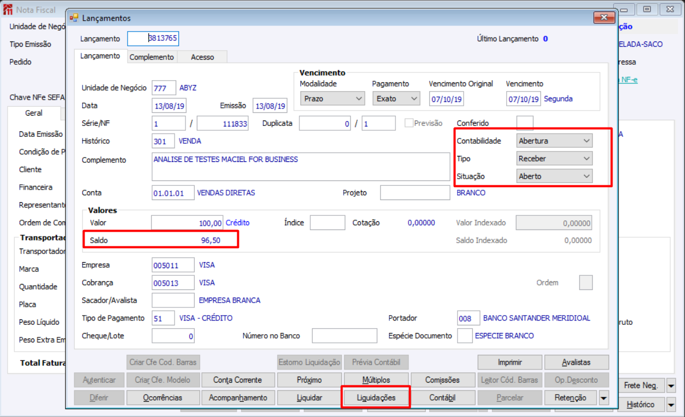This screenshot has height=417, width=685.
Task: Click the Nota Fiscal window title icon
Action: (8, 9)
